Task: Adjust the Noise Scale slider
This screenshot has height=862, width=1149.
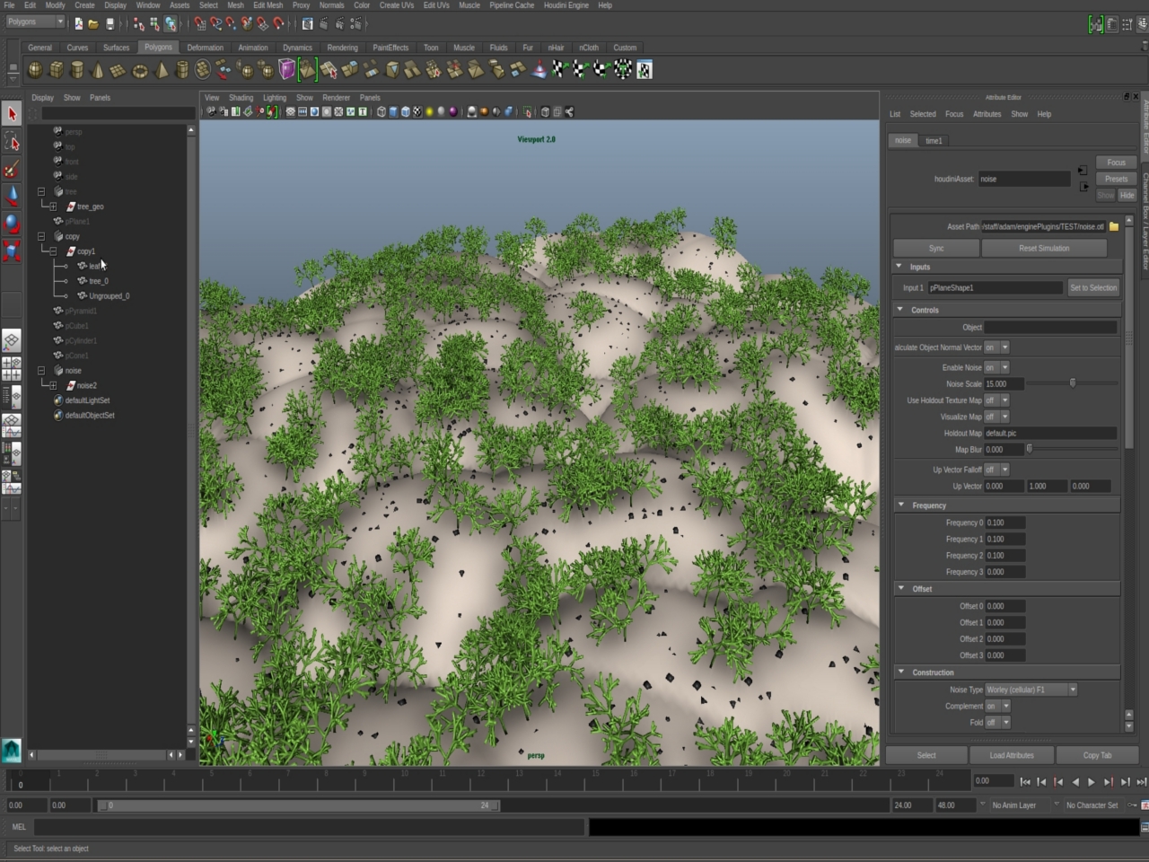Action: (x=1072, y=383)
